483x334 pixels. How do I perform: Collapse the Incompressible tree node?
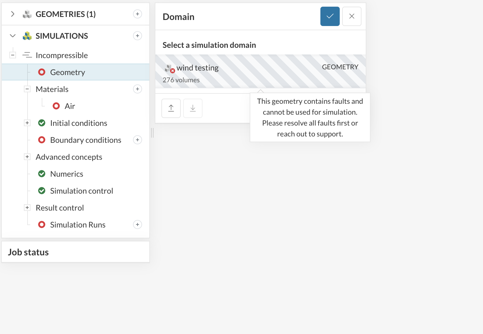point(13,55)
